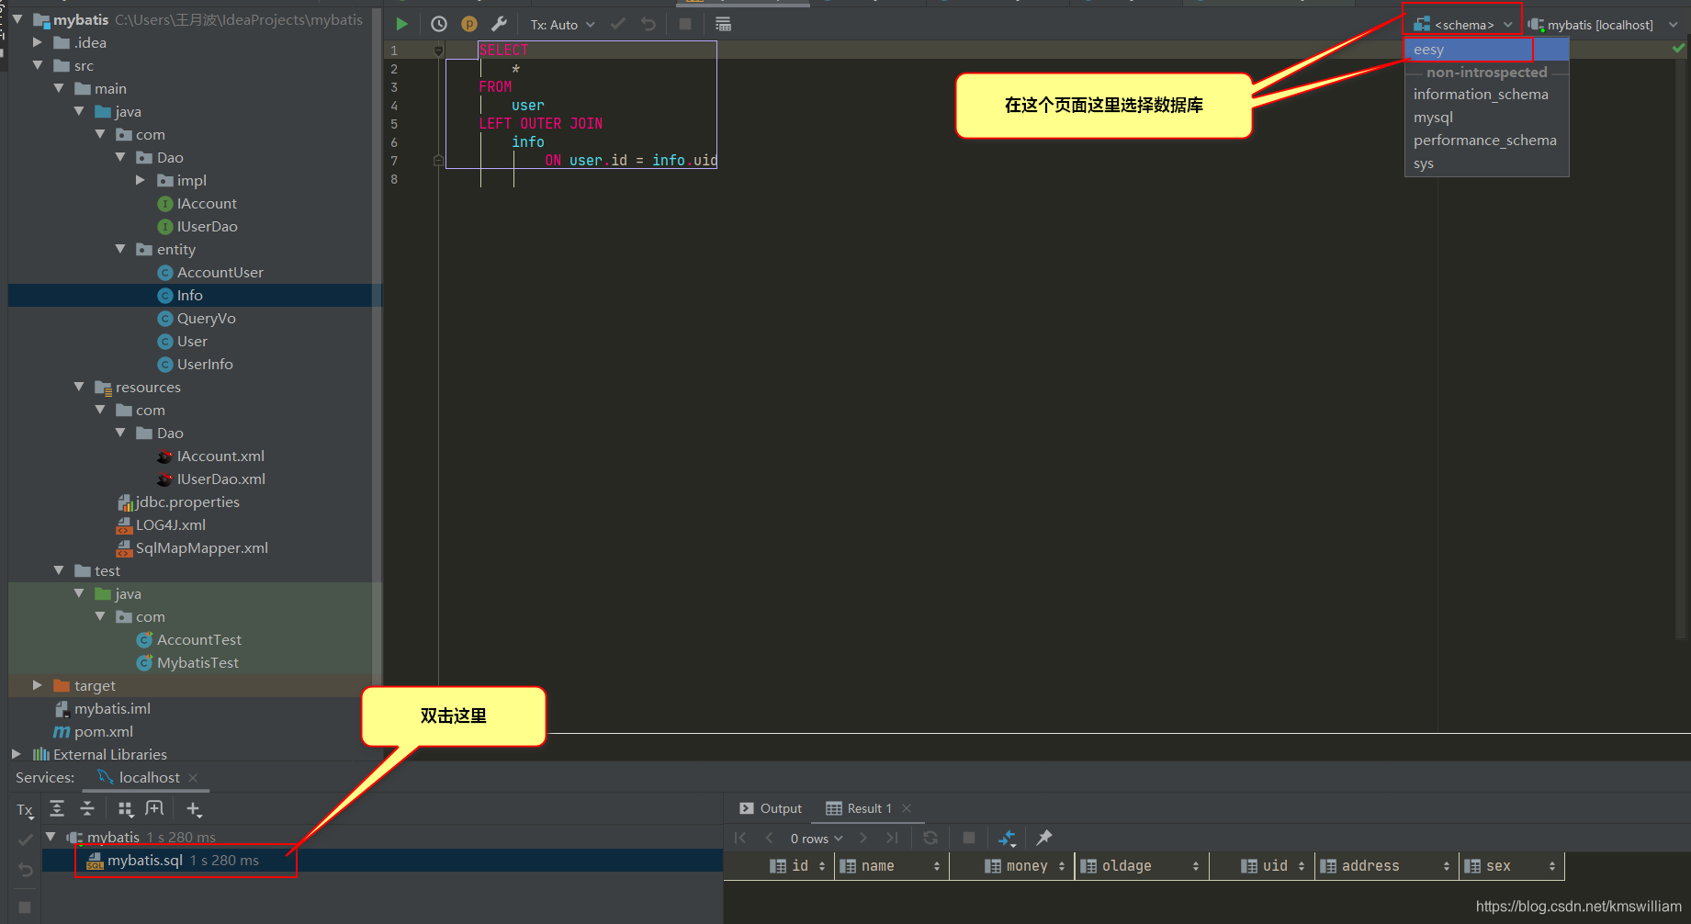Collapse the src folder
1691x924 pixels.
pyautogui.click(x=38, y=65)
